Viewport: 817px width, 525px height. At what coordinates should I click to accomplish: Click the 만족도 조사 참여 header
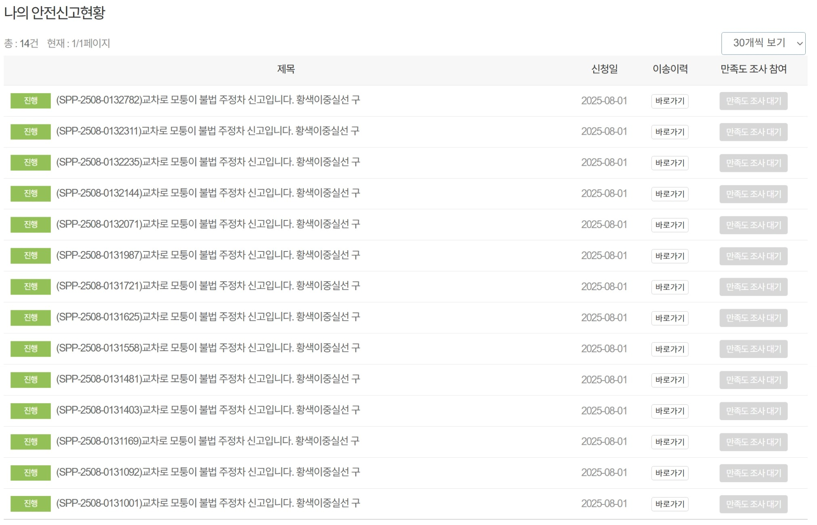pos(754,69)
